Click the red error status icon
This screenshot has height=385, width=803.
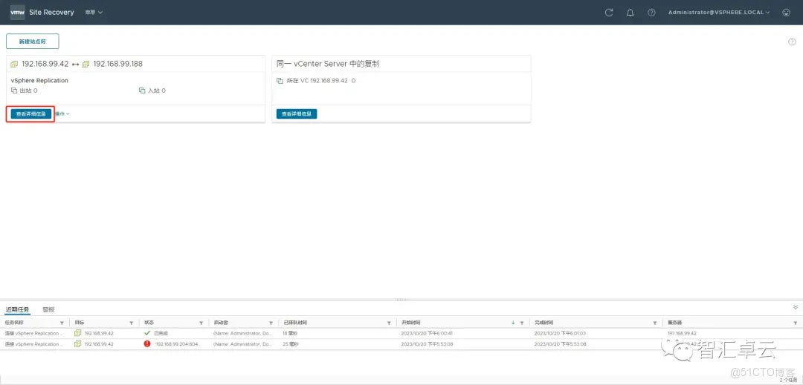click(147, 343)
